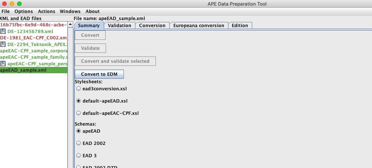Select the red DE-1981_EAC-CPF_C002 file entry

[x=33, y=38]
